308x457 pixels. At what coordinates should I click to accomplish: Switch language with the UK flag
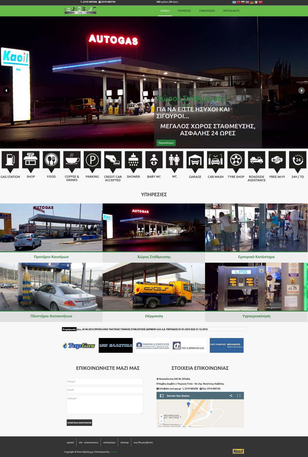[x=247, y=2]
